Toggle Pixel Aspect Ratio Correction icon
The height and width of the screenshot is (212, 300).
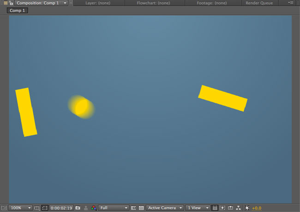click(x=215, y=208)
